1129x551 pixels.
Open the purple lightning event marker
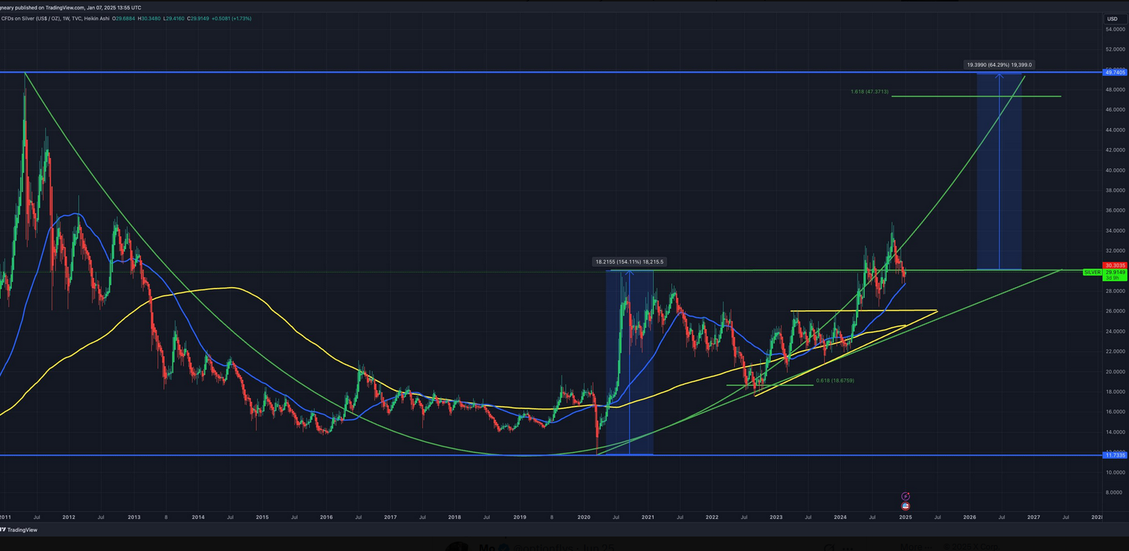(x=906, y=497)
